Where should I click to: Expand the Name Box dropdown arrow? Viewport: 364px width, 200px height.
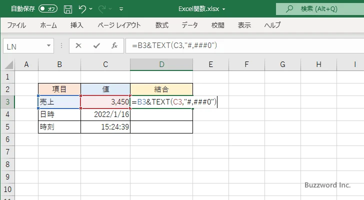click(x=49, y=45)
